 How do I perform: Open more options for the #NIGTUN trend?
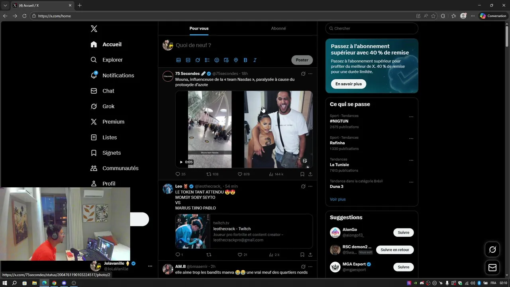pyautogui.click(x=411, y=117)
